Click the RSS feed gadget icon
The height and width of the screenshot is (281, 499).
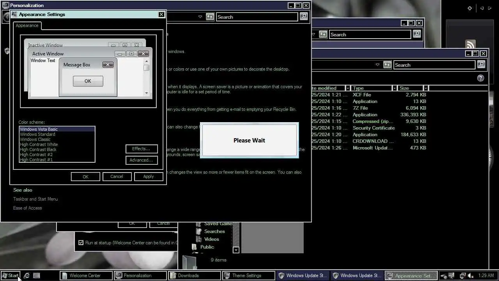coord(470,44)
